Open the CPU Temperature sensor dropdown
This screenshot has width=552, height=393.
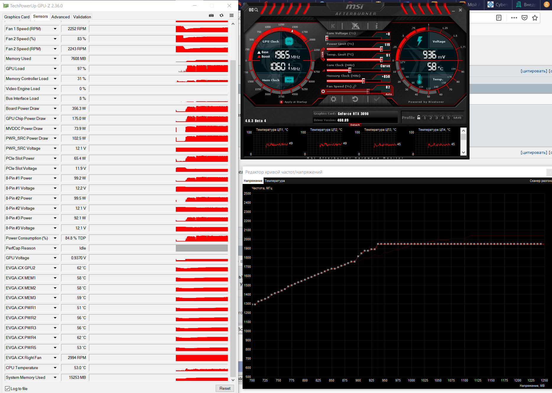pos(55,368)
